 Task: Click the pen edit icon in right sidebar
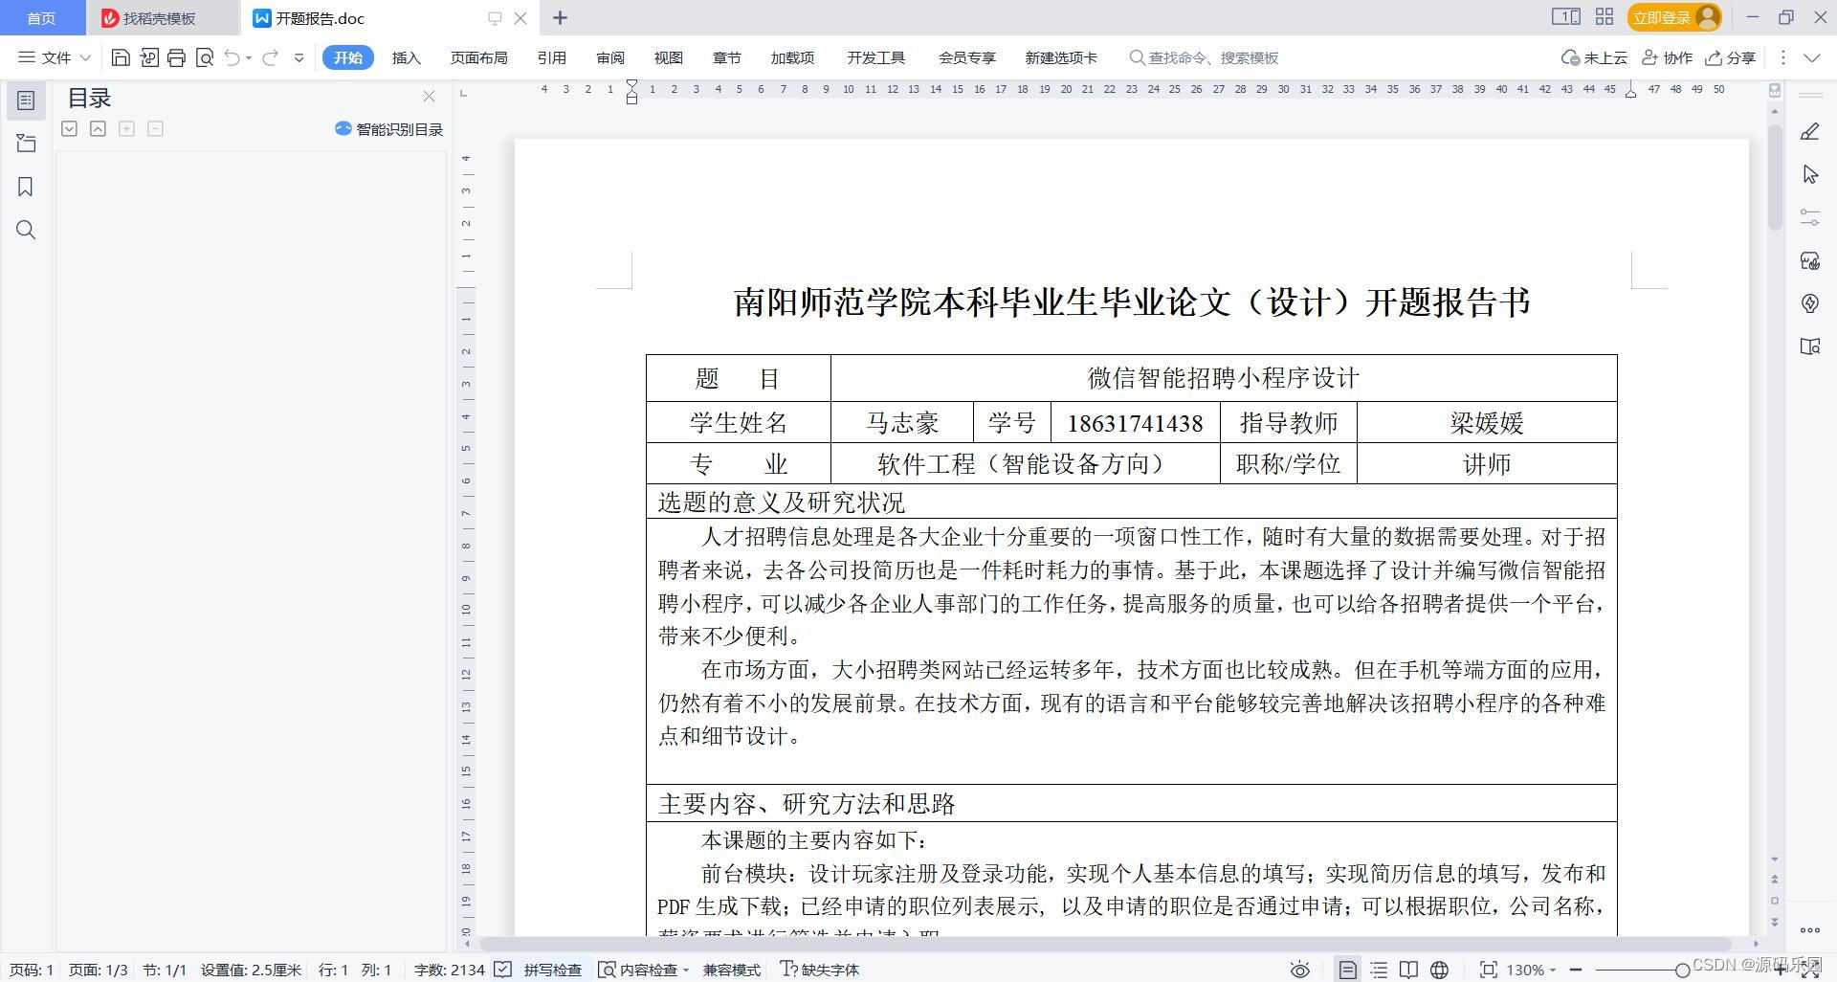click(x=1809, y=131)
